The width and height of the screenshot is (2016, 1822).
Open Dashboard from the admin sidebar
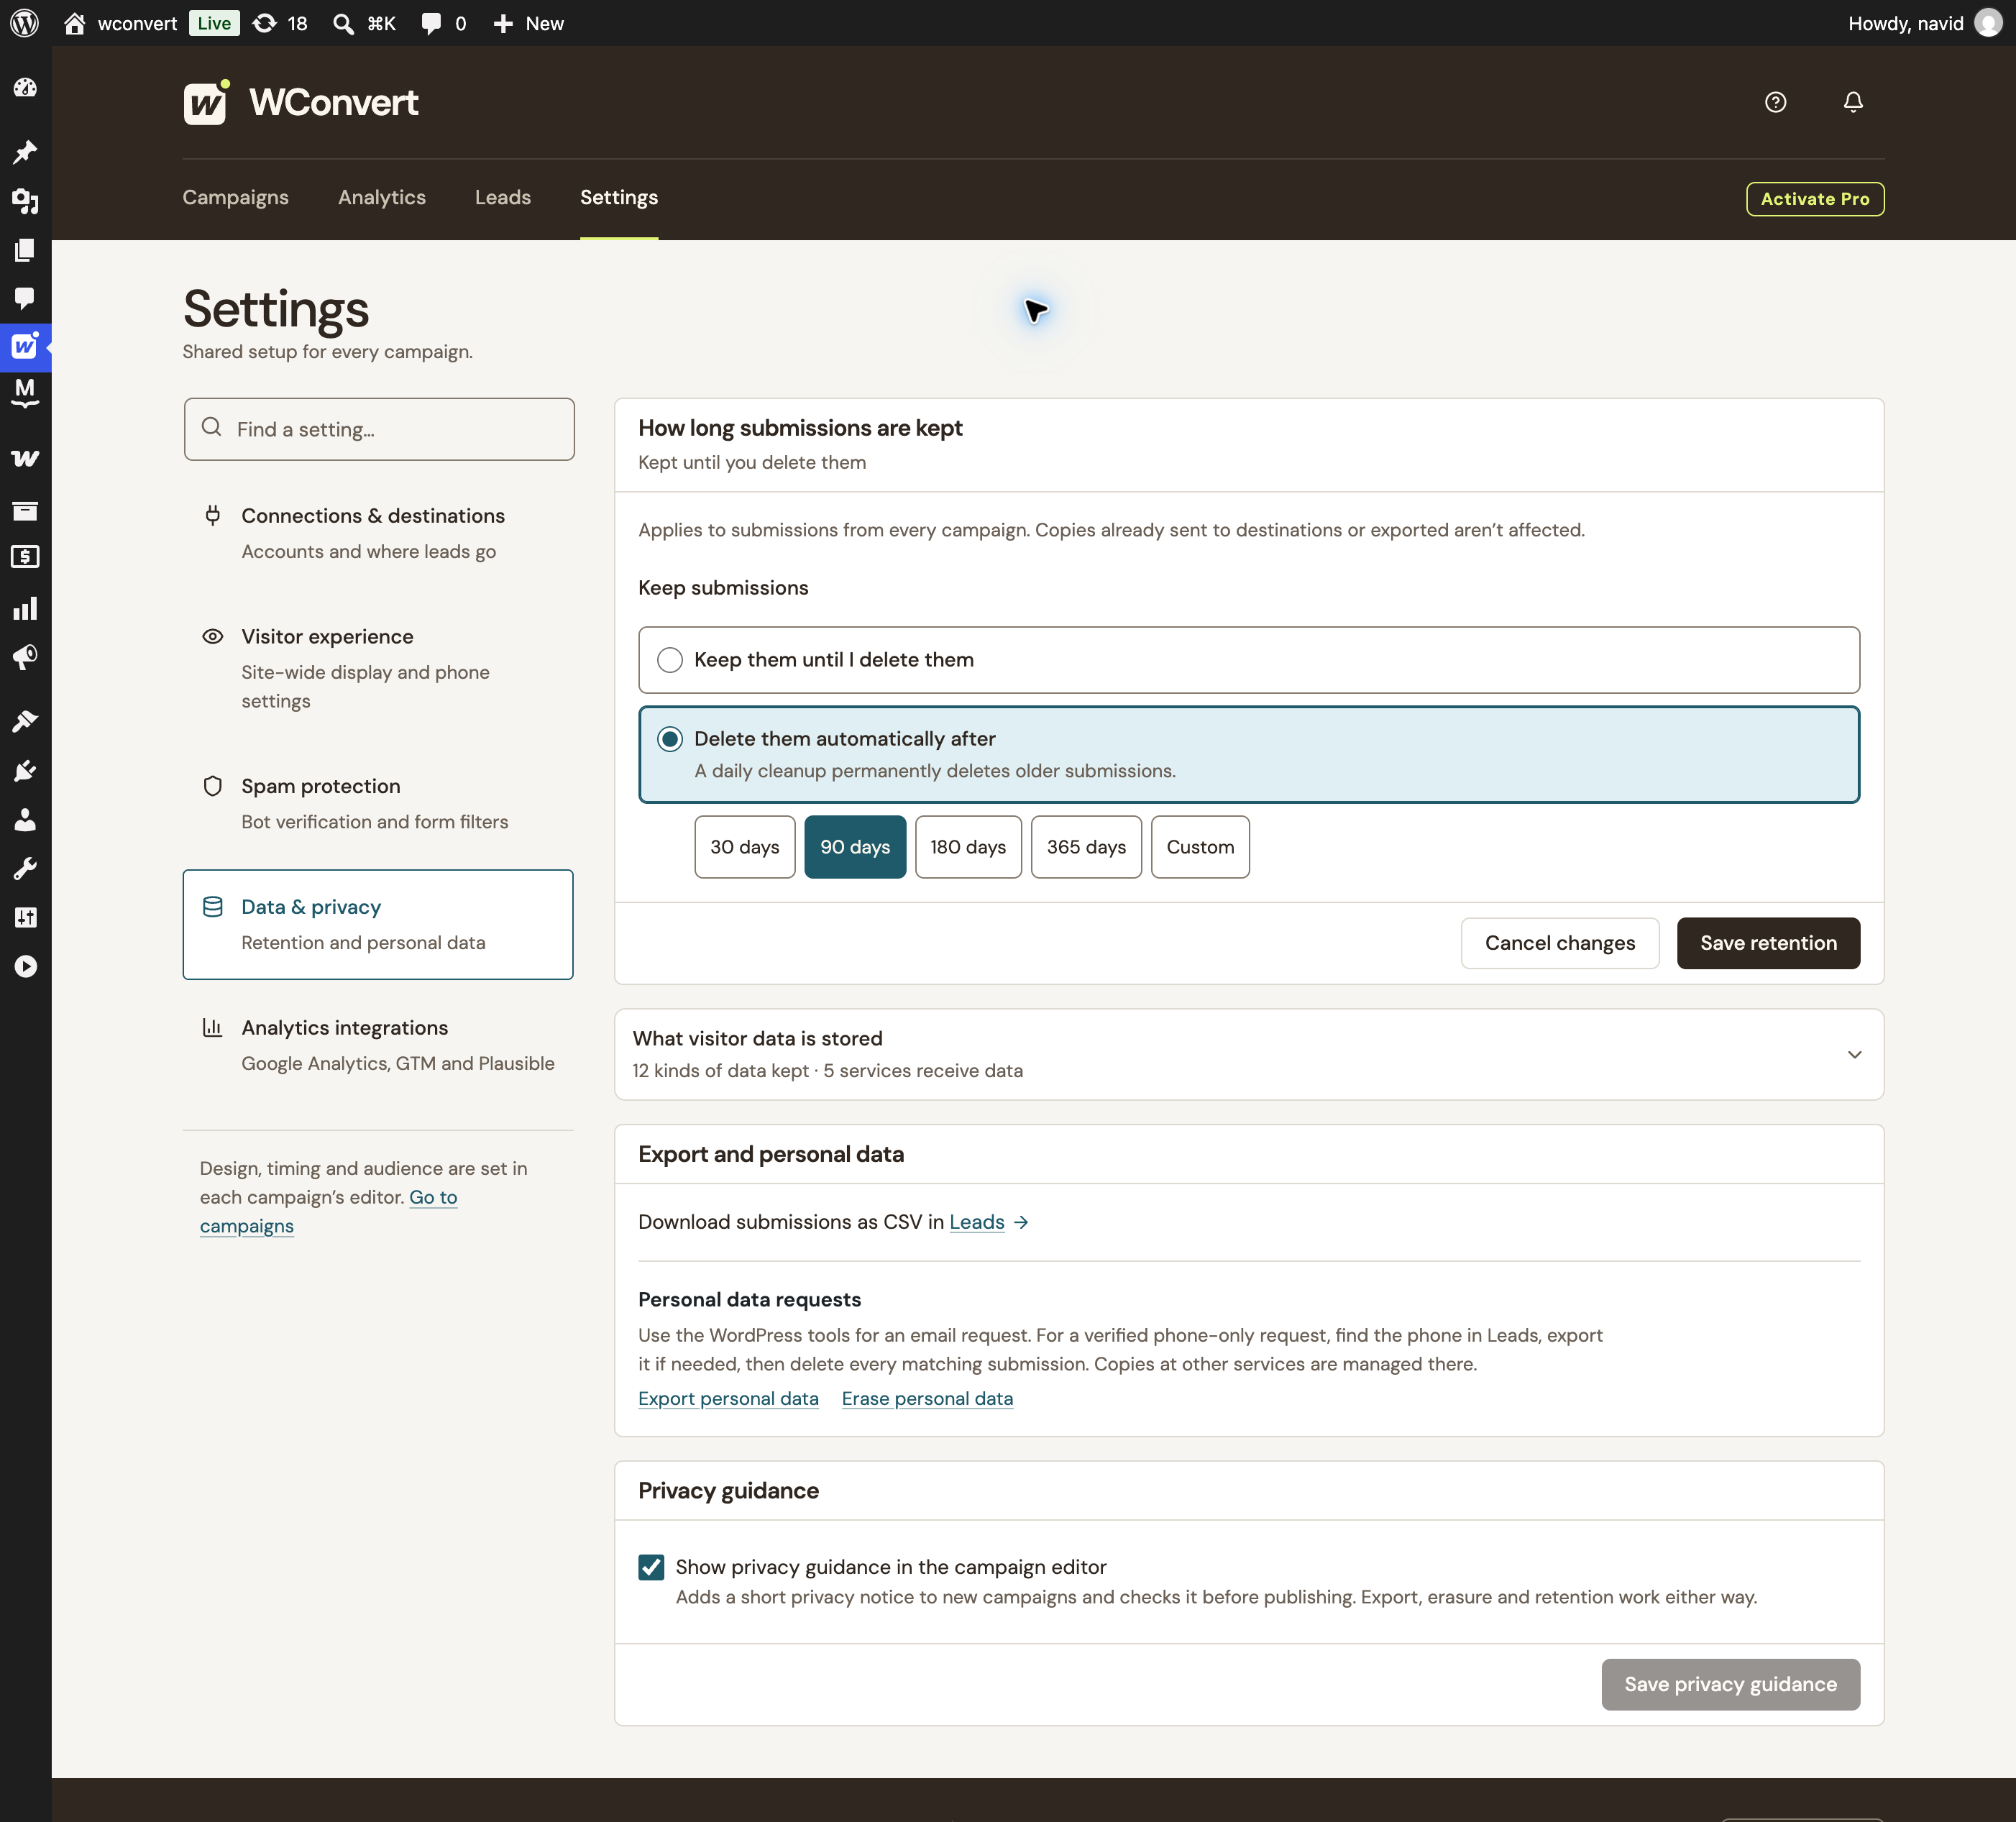coord(25,88)
